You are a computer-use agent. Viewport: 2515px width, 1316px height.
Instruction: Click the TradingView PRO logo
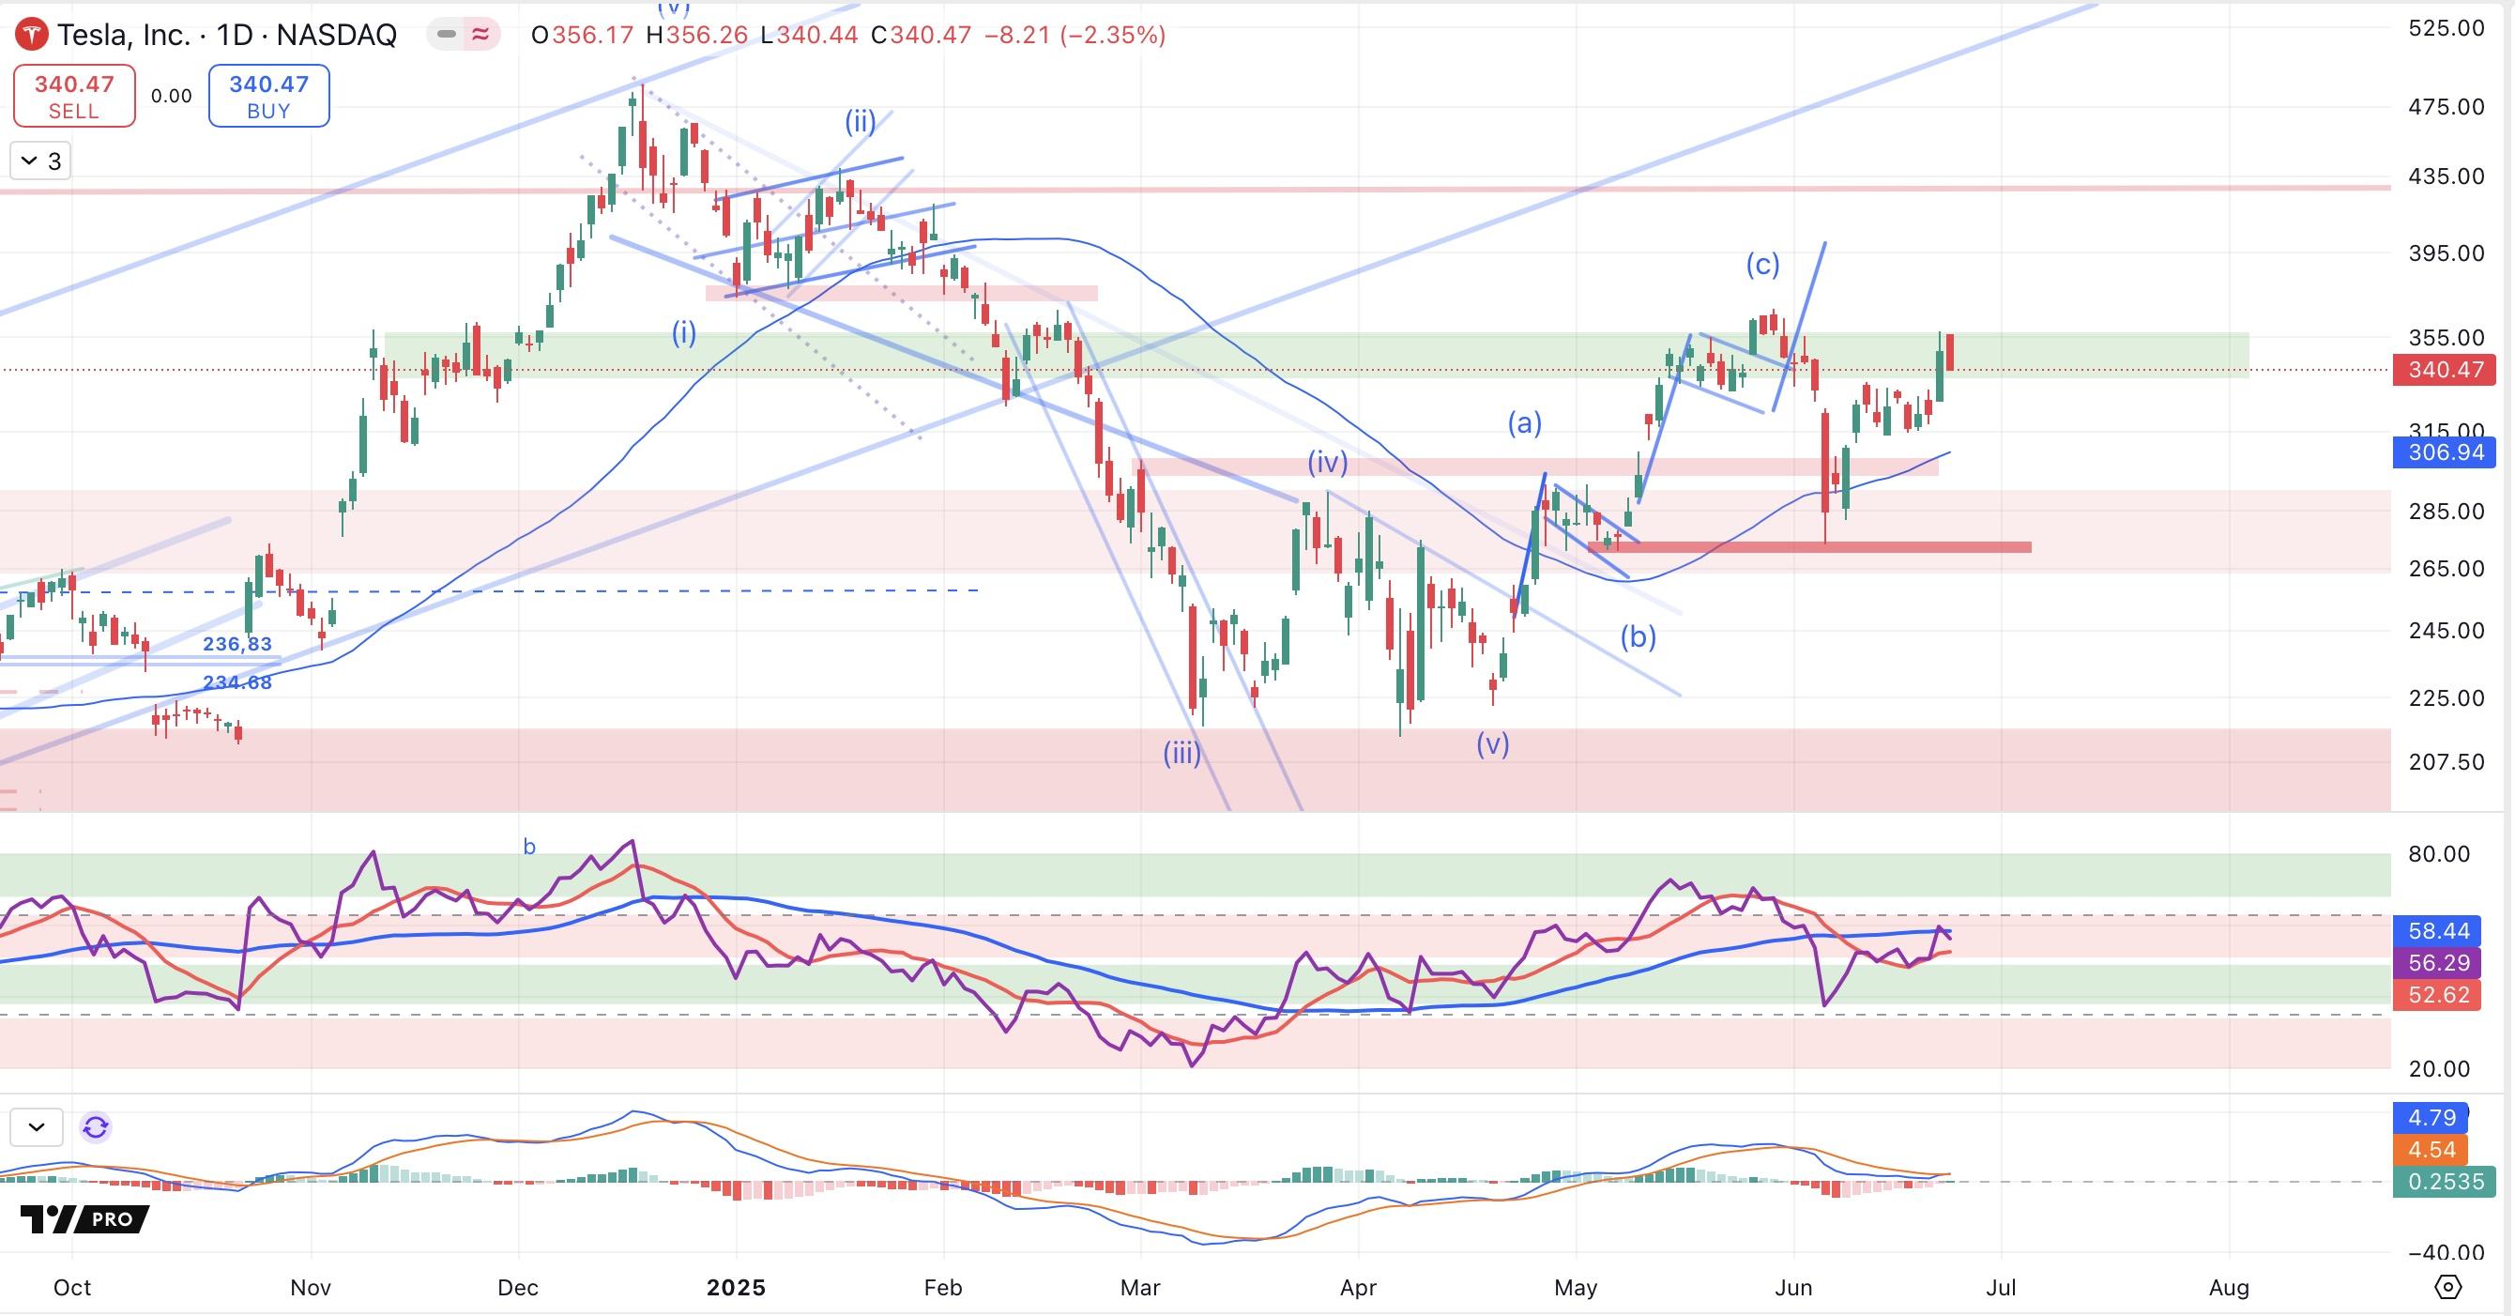85,1218
